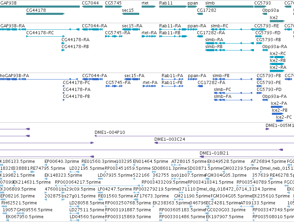The width and height of the screenshot is (294, 222).
Task: Click the Obp93a gene label
Action: [271, 10]
